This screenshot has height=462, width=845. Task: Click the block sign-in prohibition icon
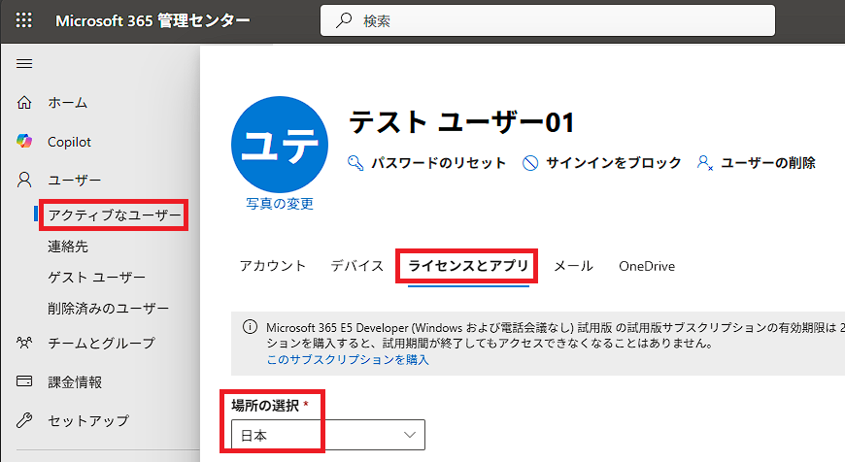click(x=530, y=163)
